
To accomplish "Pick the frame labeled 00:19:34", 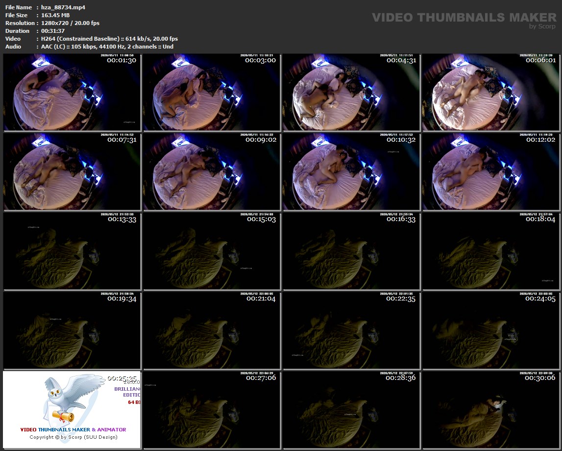I will click(x=72, y=330).
